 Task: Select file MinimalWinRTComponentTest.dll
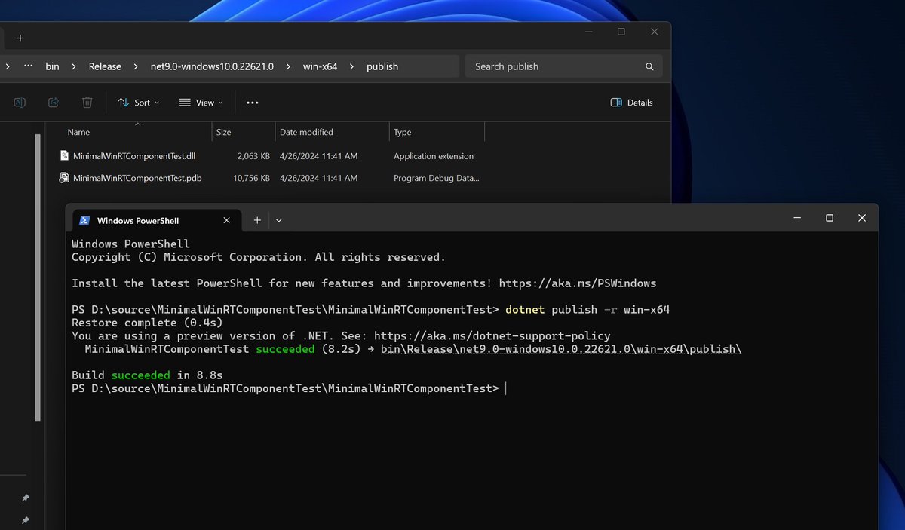(x=134, y=156)
